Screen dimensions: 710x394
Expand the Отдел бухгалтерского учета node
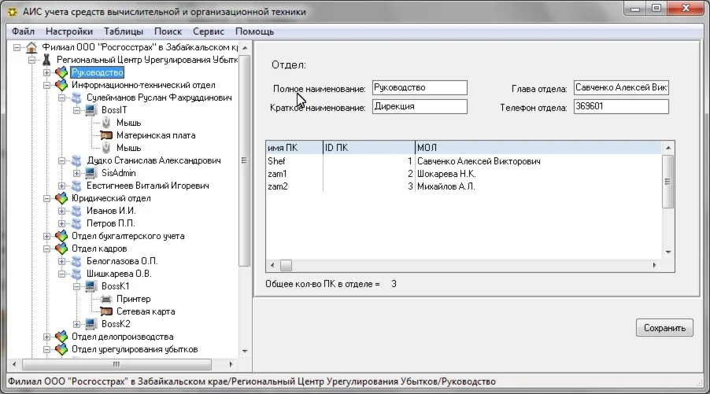(x=46, y=236)
